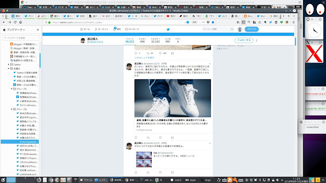Image resolution: width=326 pixels, height=183 pixels.
Task: Click the Japanese input あ tray icon
Action: pos(230,179)
